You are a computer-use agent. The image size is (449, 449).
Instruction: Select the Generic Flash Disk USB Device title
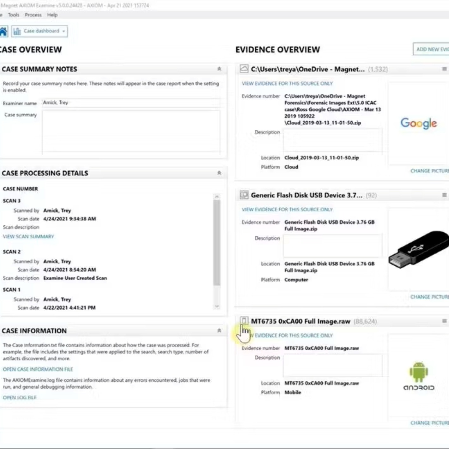(x=306, y=195)
